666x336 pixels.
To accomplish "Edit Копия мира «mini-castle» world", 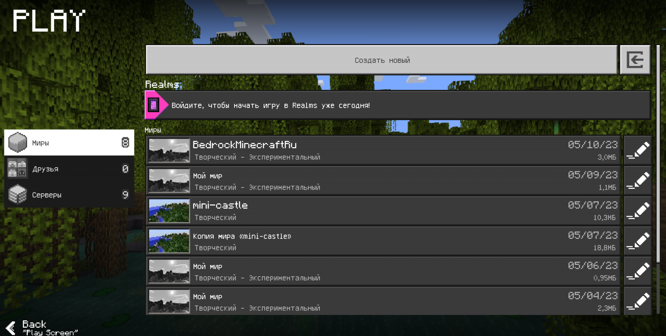I will [x=638, y=241].
